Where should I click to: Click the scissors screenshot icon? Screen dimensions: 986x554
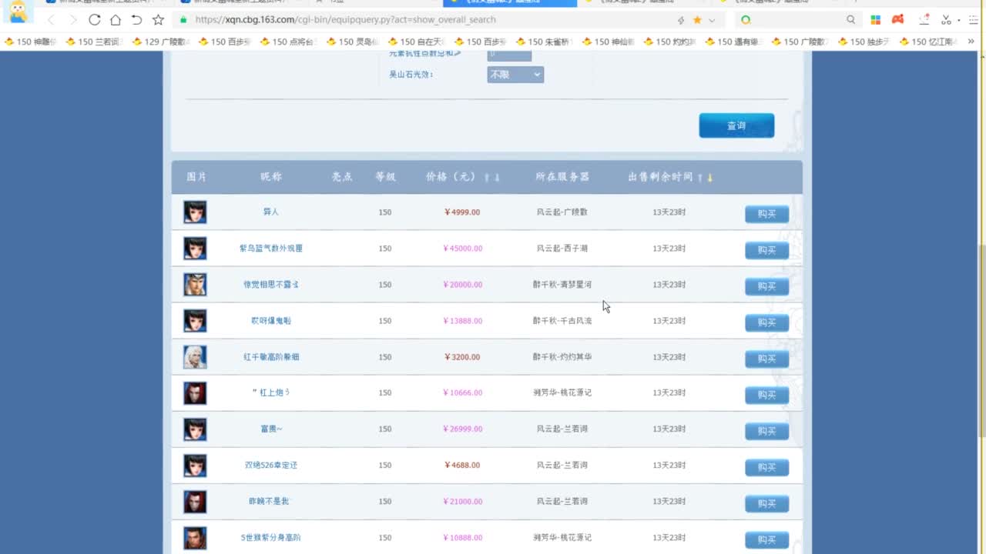(946, 20)
